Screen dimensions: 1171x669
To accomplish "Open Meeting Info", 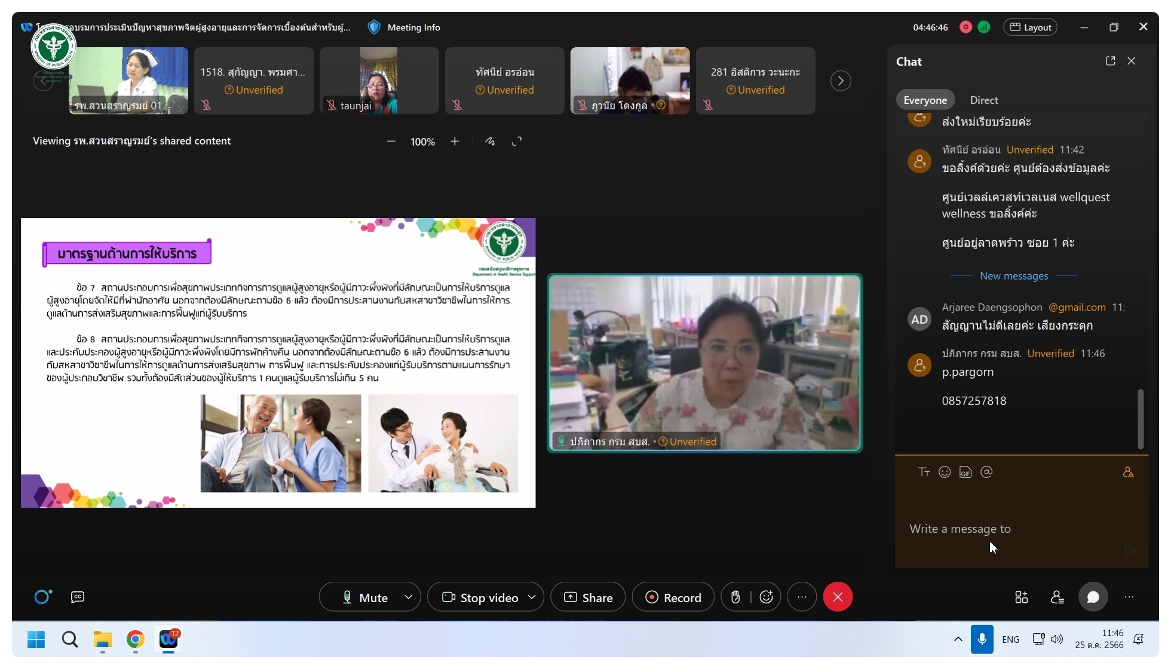I will tap(404, 27).
